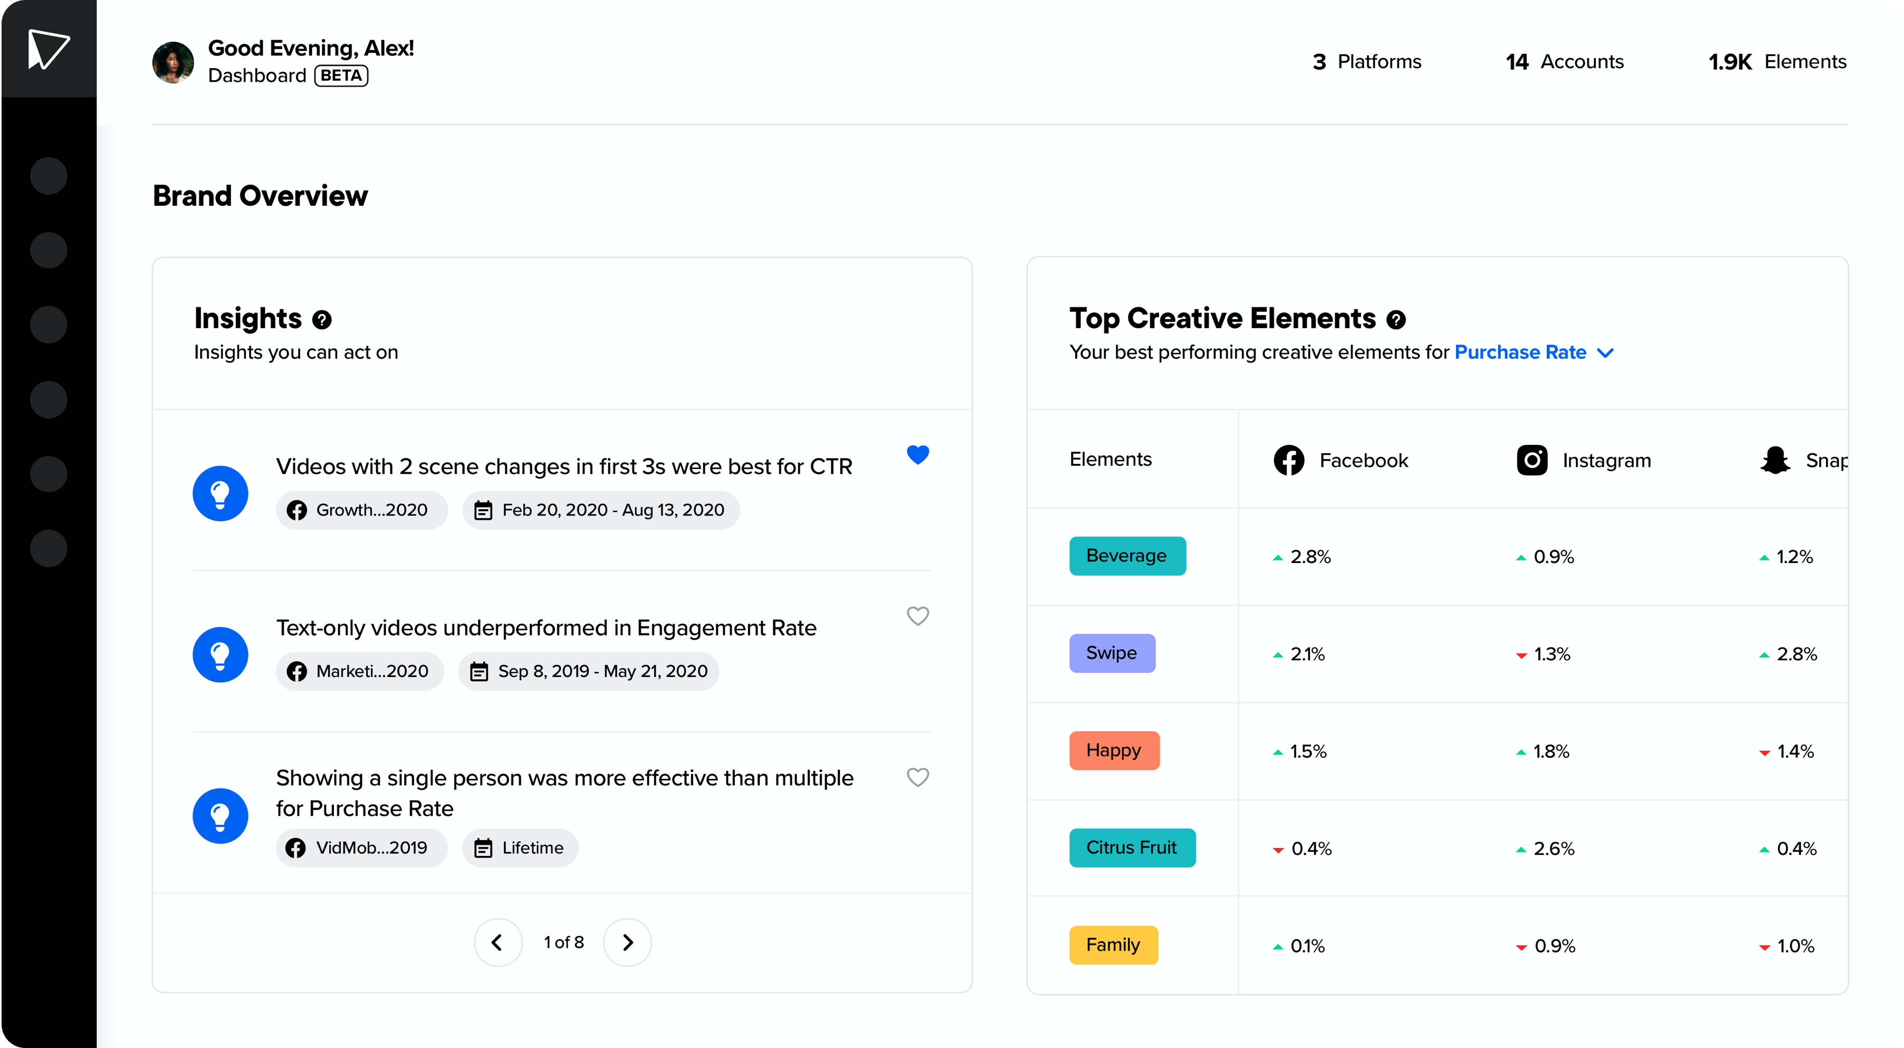
Task: Click 'Text-only videos underperformed' insight title
Action: pyautogui.click(x=546, y=628)
